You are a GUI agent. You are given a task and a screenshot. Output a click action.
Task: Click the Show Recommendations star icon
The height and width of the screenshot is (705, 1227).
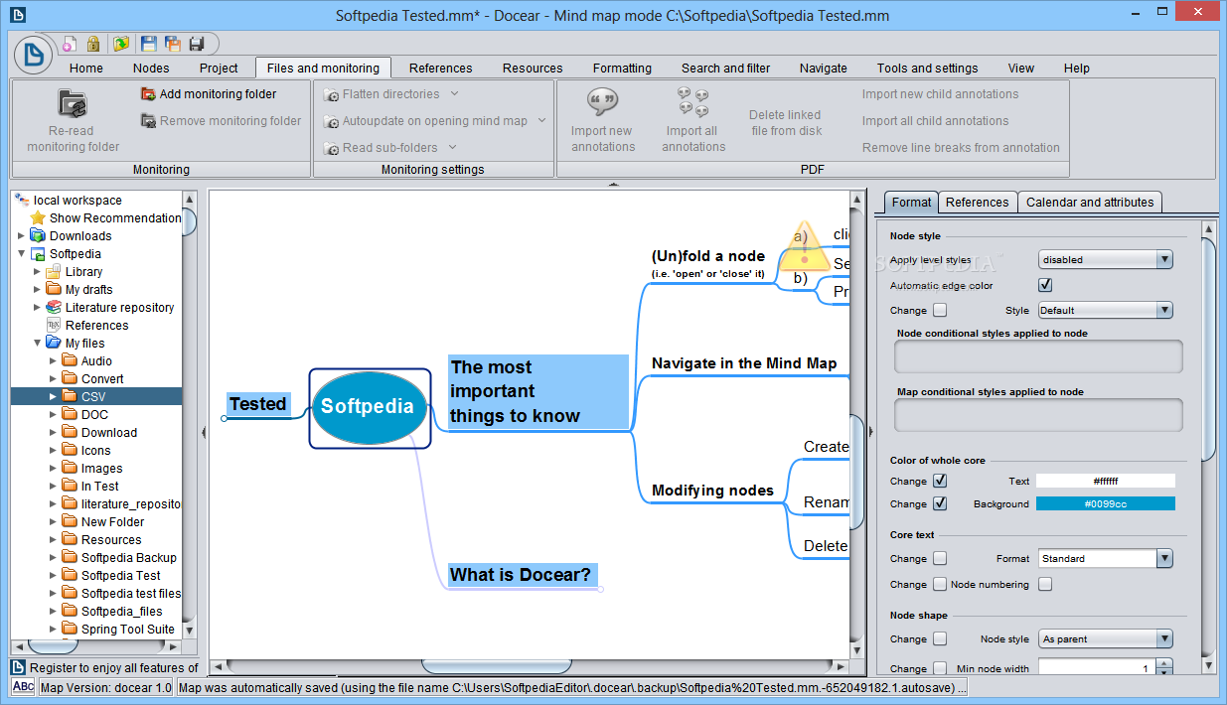point(38,217)
